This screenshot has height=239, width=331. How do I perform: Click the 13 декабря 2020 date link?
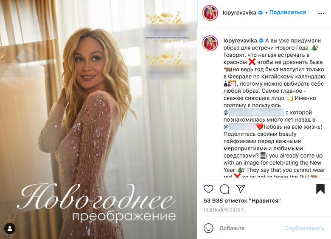click(x=224, y=210)
